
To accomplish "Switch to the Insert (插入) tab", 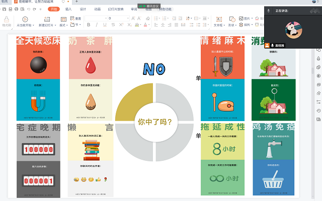I will coord(68,9).
